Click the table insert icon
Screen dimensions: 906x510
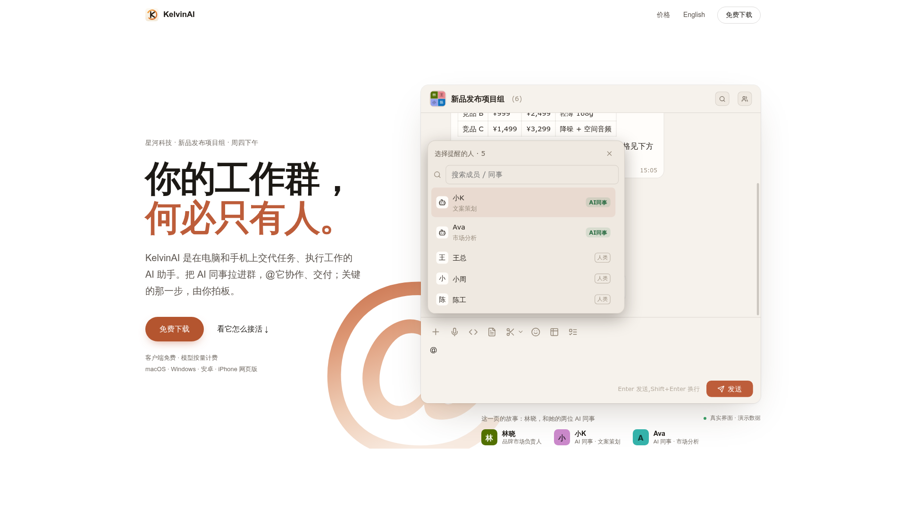[x=554, y=332]
